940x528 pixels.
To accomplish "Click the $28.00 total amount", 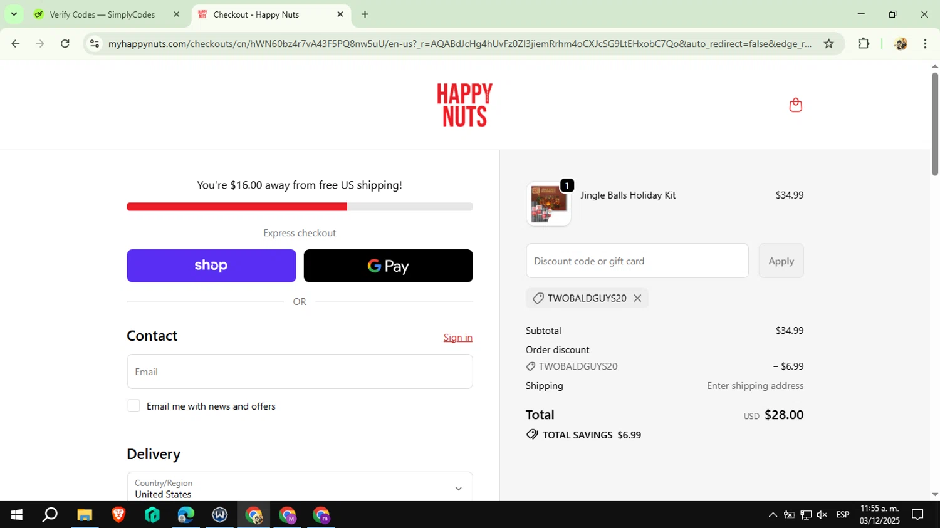I will tap(784, 415).
